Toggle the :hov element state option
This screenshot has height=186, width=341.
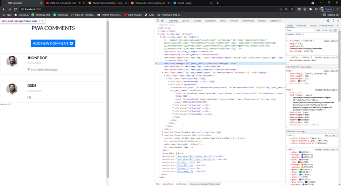[x=318, y=30]
